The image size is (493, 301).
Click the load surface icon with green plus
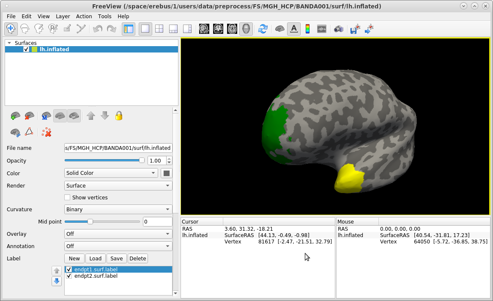click(16, 116)
